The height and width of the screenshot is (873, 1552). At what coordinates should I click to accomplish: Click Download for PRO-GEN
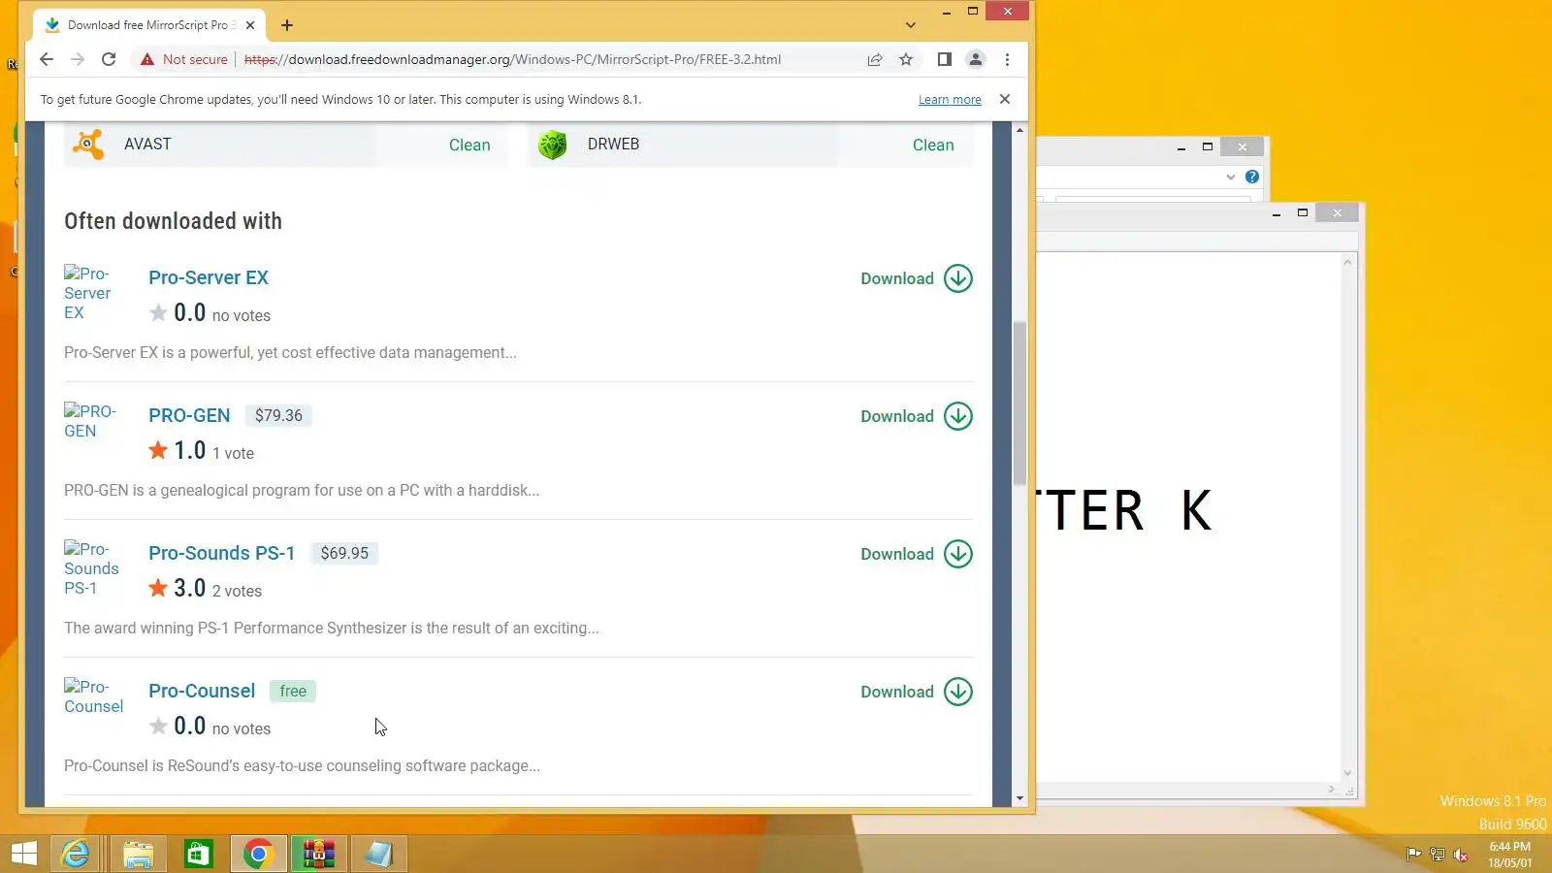[x=917, y=416]
